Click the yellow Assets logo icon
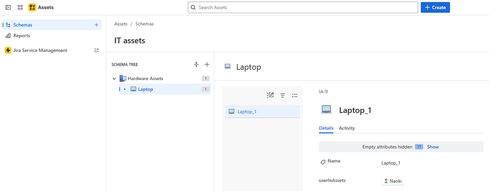The image size is (489, 191). click(x=32, y=7)
